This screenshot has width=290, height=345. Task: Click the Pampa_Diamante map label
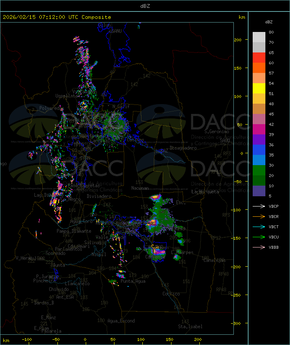pos(74,231)
